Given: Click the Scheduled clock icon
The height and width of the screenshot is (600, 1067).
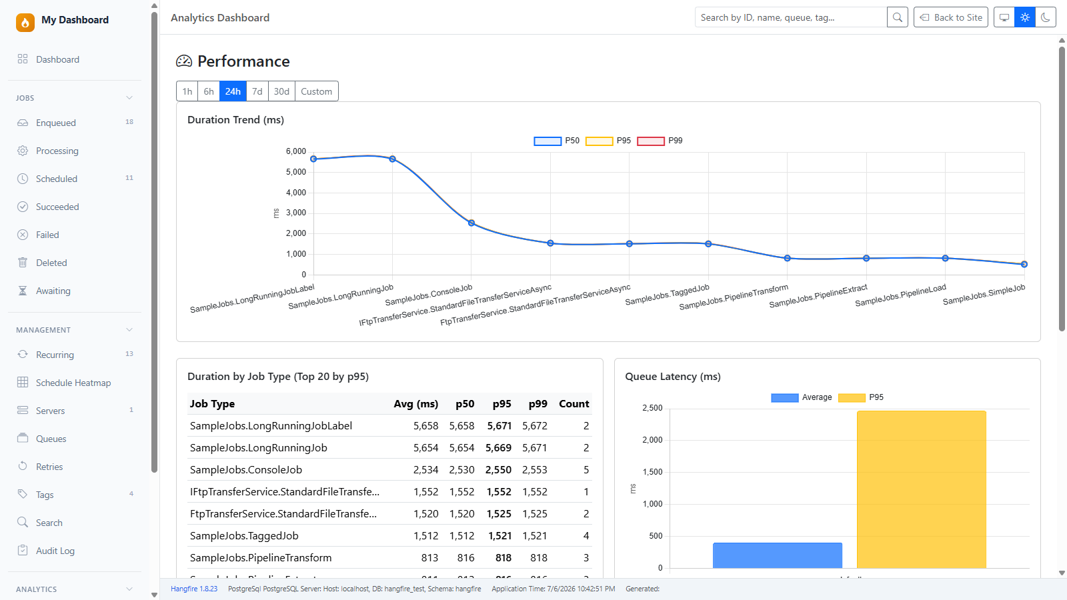Looking at the screenshot, I should (23, 179).
